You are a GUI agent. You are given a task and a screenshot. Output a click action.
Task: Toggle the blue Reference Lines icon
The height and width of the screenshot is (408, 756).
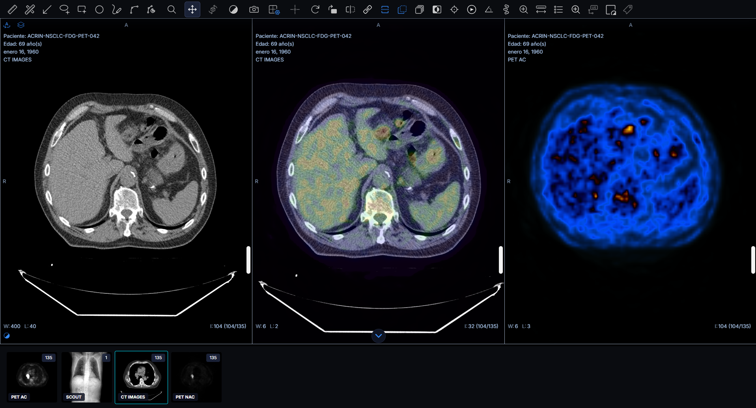pos(385,9)
